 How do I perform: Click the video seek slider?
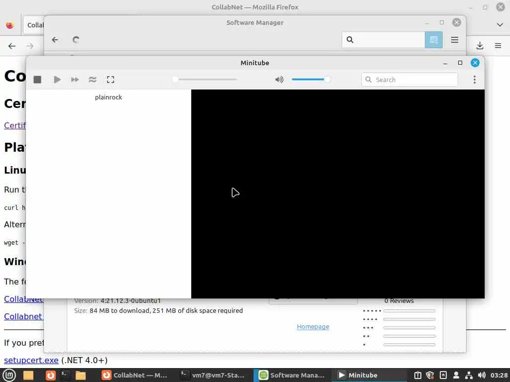pyautogui.click(x=206, y=79)
